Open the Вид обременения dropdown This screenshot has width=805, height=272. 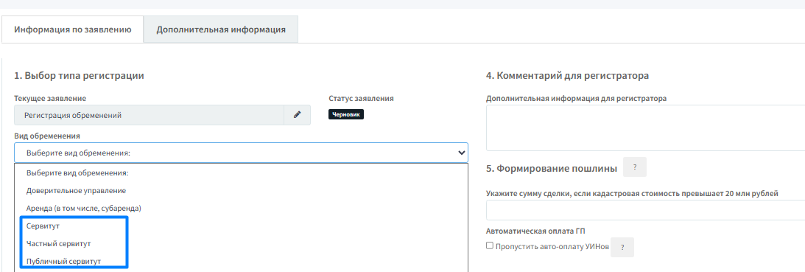click(242, 153)
